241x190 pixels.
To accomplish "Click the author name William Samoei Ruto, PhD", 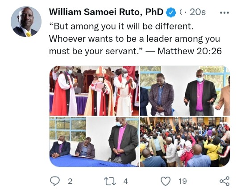I will coord(106,12).
